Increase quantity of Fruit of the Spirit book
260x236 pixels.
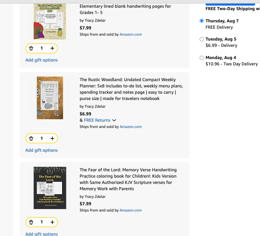[x=52, y=48]
